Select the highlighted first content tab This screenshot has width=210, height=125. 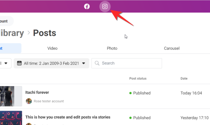tap(10, 48)
